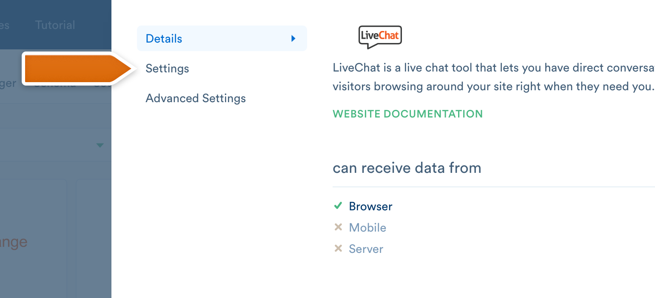655x298 pixels.
Task: Click the LiveChat logo
Action: click(x=380, y=37)
